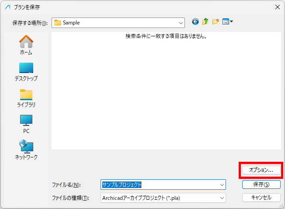Screen dimensions: 285x209
Task: Go to Home in the sidebar
Action: coord(26,45)
